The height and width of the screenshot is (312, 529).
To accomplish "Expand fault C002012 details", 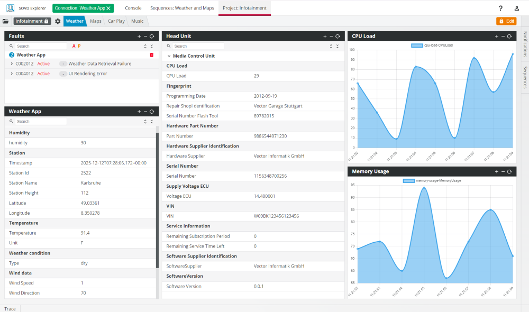I will point(12,64).
